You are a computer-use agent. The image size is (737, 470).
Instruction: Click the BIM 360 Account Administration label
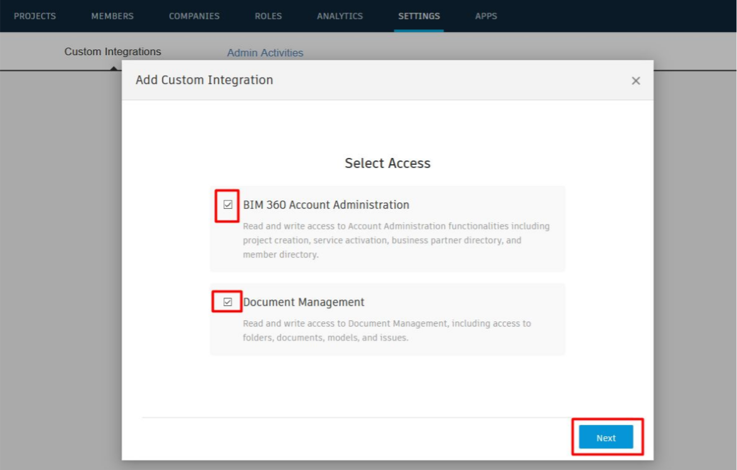326,205
